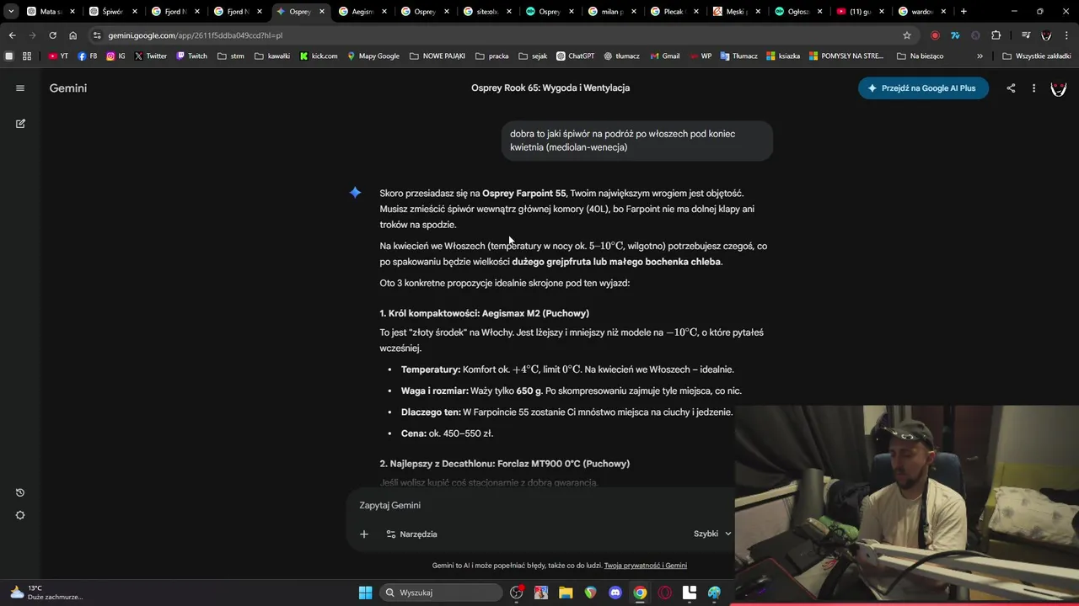The image size is (1079, 606).
Task: Open the Gmail bookmark
Action: click(664, 56)
